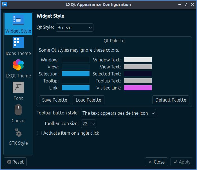
Task: Edit the Selected Text color swatch
Action: (138, 74)
